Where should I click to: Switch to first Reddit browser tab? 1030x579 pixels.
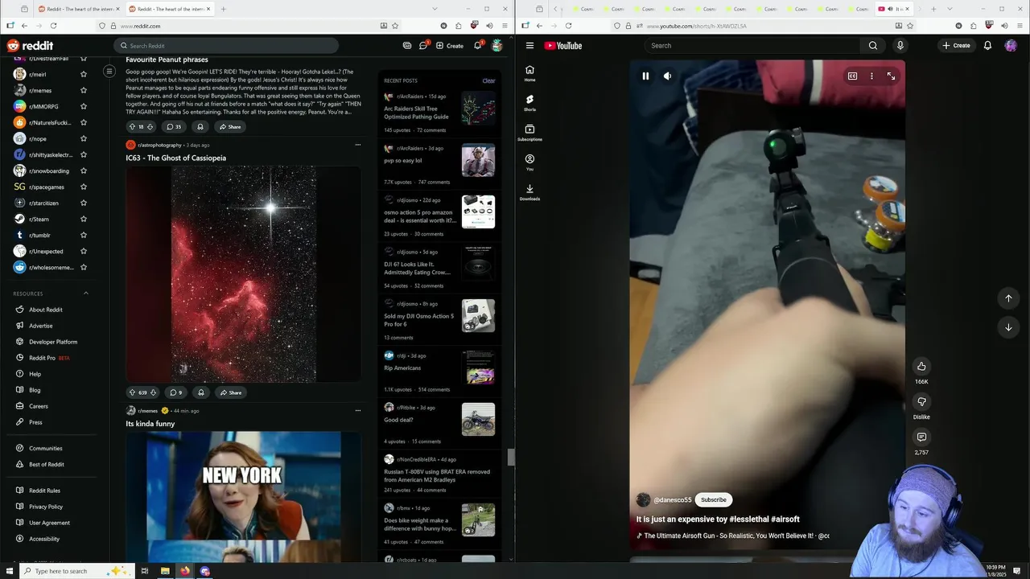click(x=78, y=9)
